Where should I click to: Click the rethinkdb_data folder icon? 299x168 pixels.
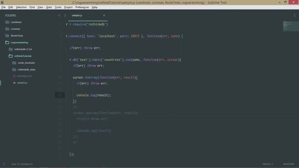click(x=14, y=70)
